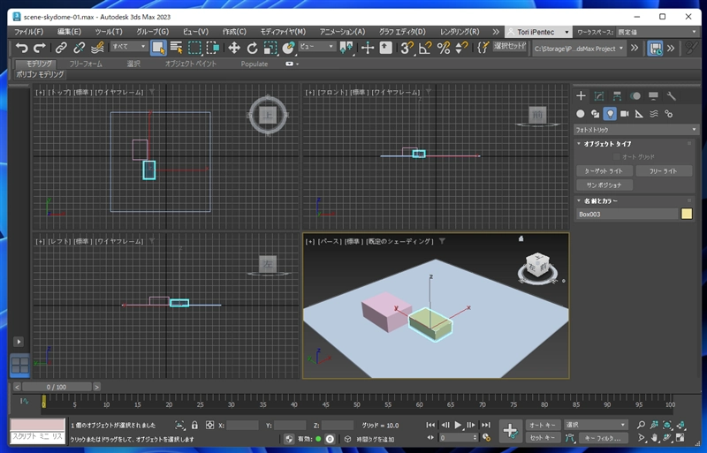Open フォトメトリック light type dropdown
The image size is (707, 453).
(635, 129)
